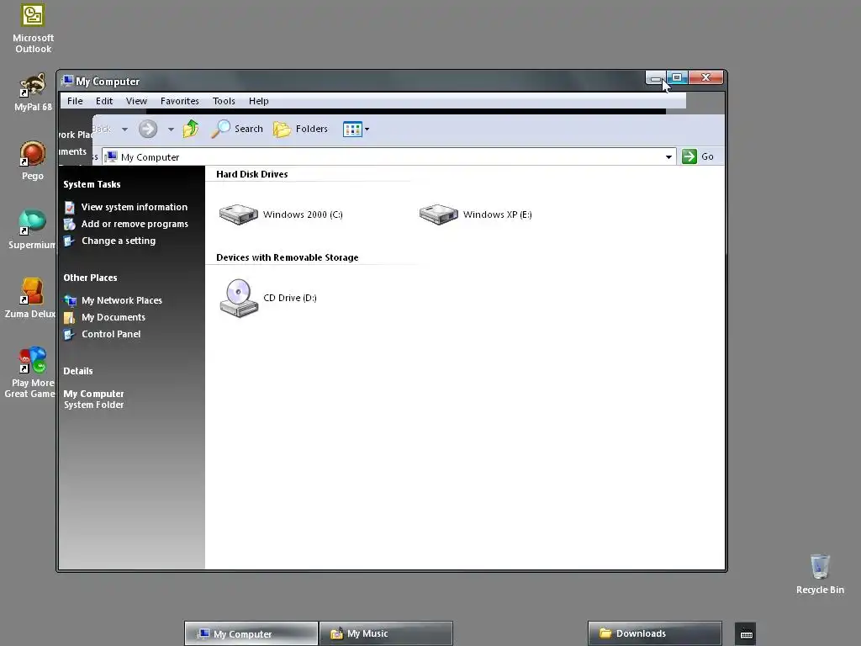Image resolution: width=861 pixels, height=646 pixels.
Task: Open My Network Places link
Action: (122, 300)
